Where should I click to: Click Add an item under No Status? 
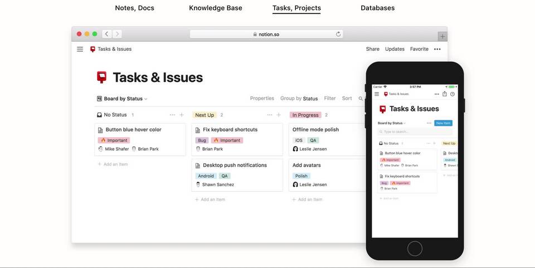[x=113, y=164]
